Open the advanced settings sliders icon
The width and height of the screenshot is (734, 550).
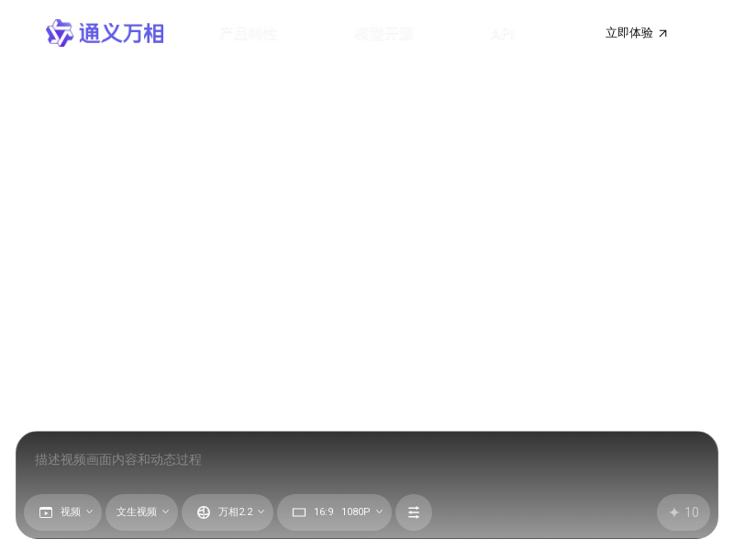pyautogui.click(x=414, y=512)
